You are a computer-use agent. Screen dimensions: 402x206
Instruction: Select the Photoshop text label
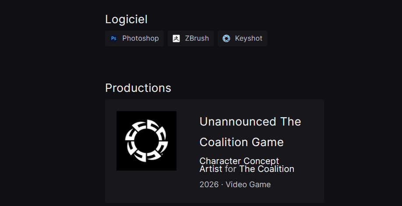(140, 38)
